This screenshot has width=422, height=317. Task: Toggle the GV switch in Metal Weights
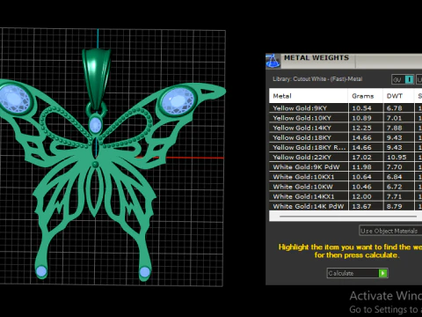tap(403, 79)
